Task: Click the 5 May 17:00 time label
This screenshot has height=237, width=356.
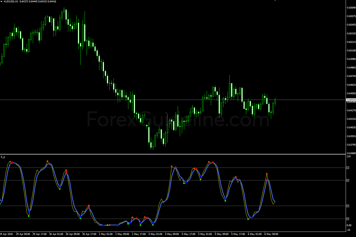Action: (x=238, y=234)
